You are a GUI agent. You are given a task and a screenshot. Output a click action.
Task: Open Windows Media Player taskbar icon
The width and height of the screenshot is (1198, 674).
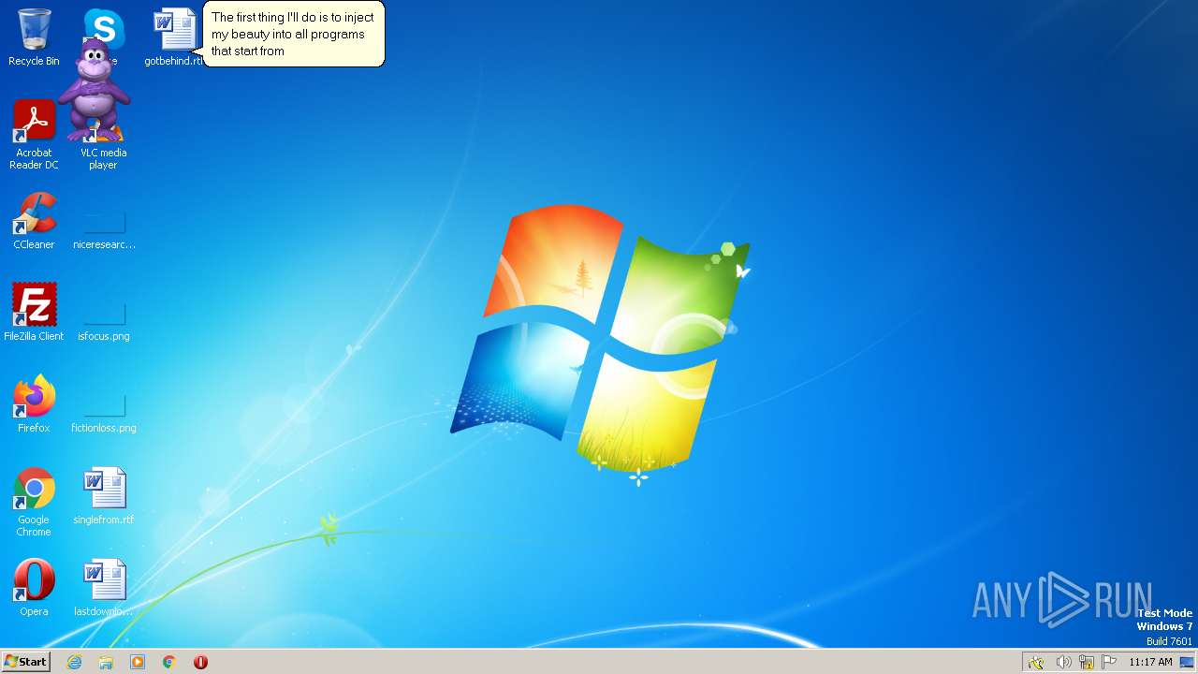[138, 662]
